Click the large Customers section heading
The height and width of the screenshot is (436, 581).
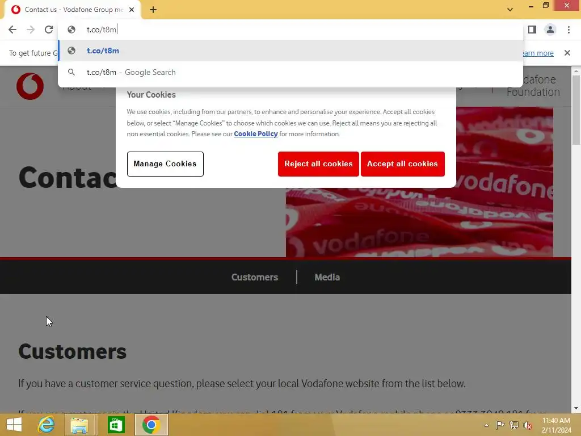point(72,351)
